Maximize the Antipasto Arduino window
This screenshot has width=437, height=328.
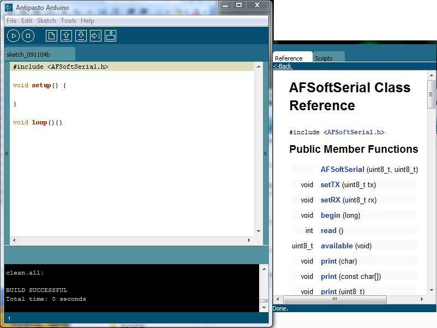pyautogui.click(x=239, y=5)
